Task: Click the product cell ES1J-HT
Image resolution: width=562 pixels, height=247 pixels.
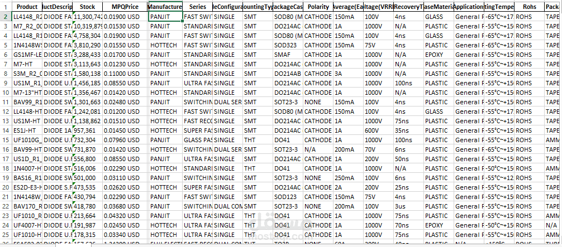Action: tap(27, 130)
